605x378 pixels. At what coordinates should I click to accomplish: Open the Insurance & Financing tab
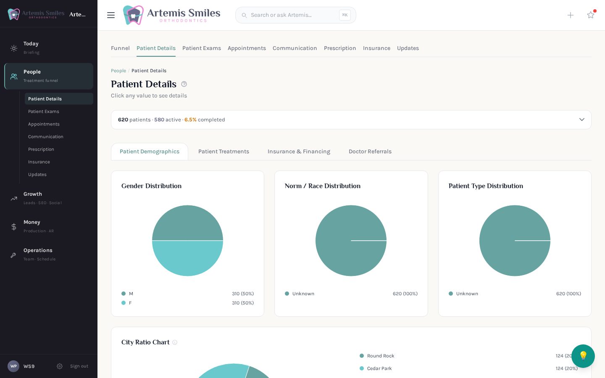(299, 152)
